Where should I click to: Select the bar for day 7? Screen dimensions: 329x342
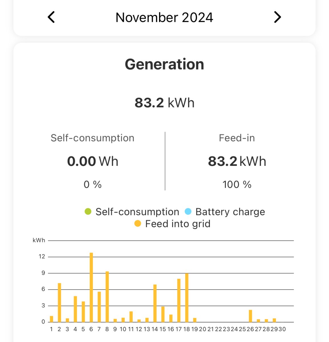[99, 307]
